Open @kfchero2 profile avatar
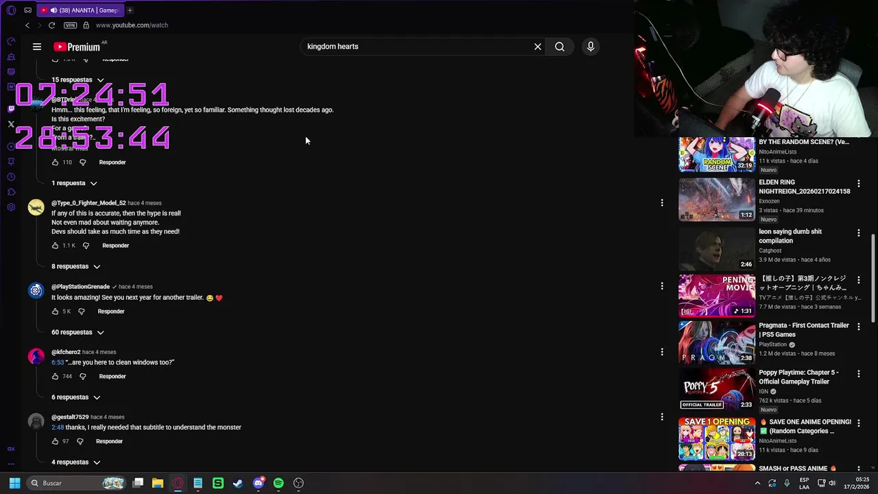This screenshot has height=494, width=878. (36, 357)
